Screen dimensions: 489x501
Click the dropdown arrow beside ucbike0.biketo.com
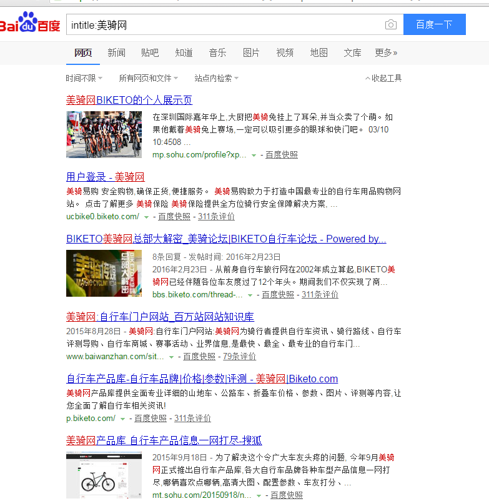tap(146, 217)
